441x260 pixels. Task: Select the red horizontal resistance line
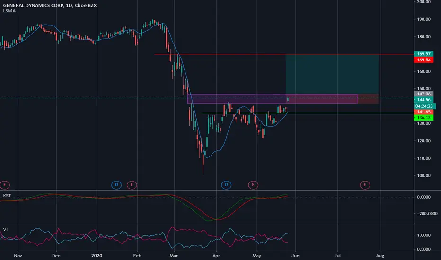point(284,54)
